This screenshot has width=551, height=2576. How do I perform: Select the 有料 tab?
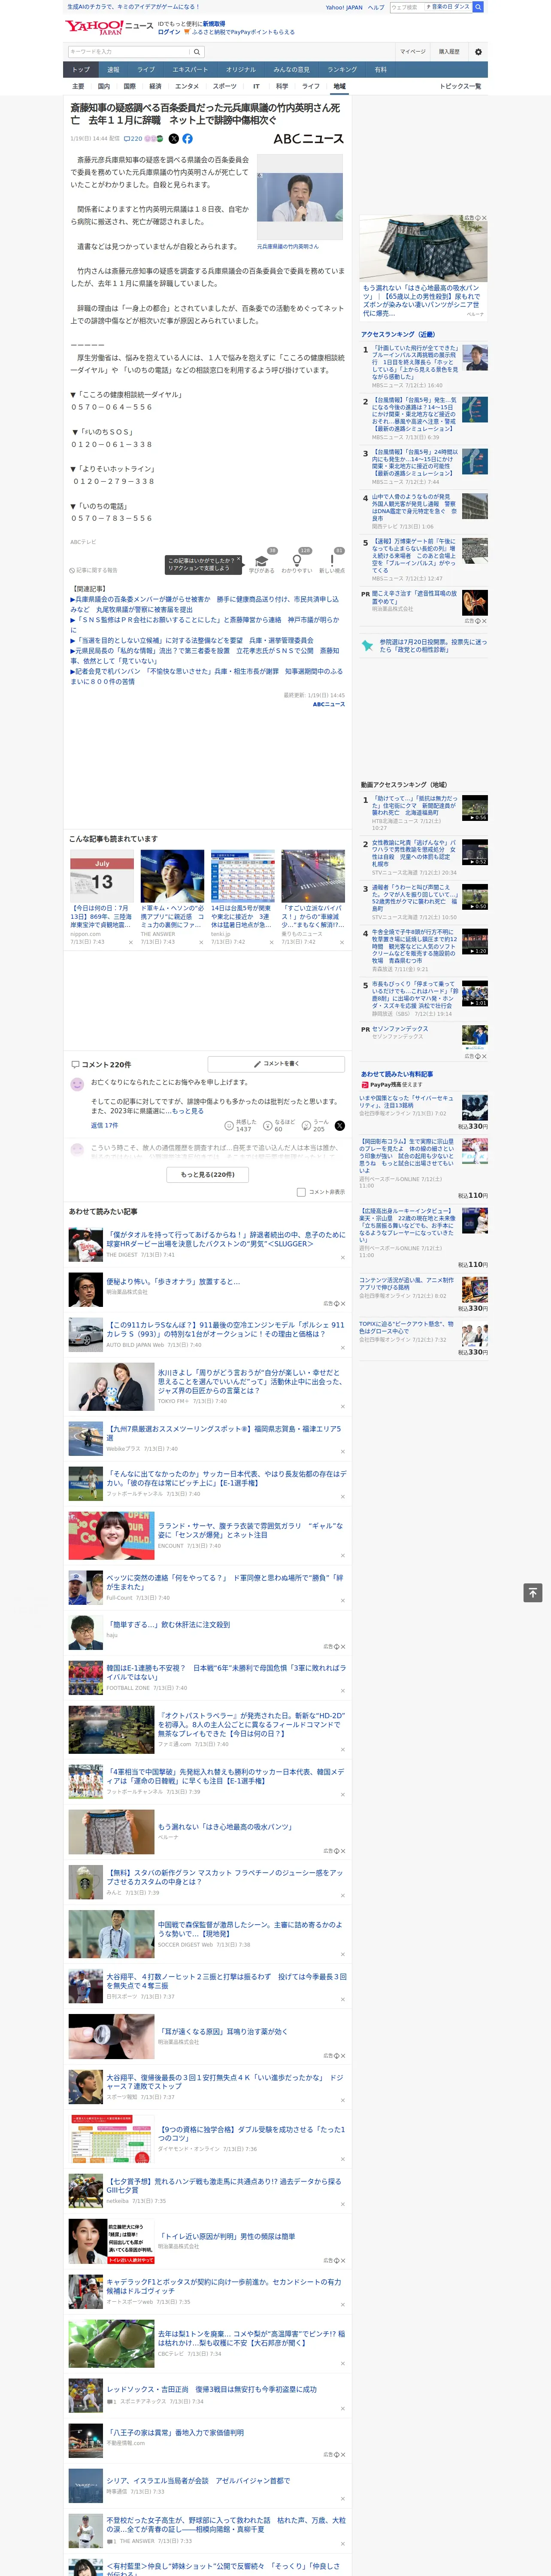(x=380, y=70)
